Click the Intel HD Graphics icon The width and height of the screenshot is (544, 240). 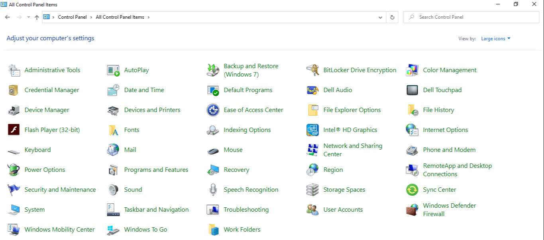coord(312,130)
